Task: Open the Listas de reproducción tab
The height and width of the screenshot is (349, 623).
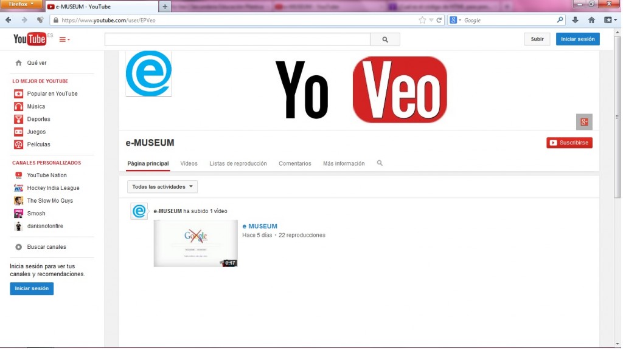Action: pos(238,164)
